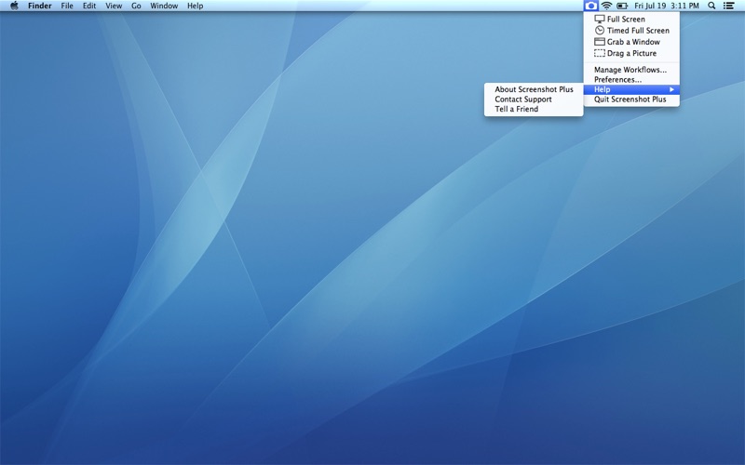Open Preferences... in Screenshot Plus menu
745x465 pixels.
click(617, 80)
